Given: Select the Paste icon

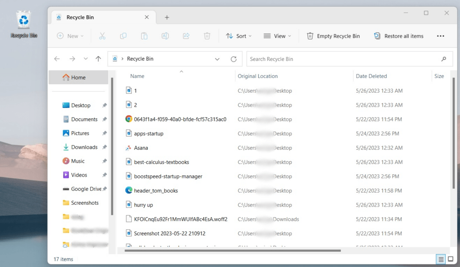Looking at the screenshot, I should click(x=144, y=36).
